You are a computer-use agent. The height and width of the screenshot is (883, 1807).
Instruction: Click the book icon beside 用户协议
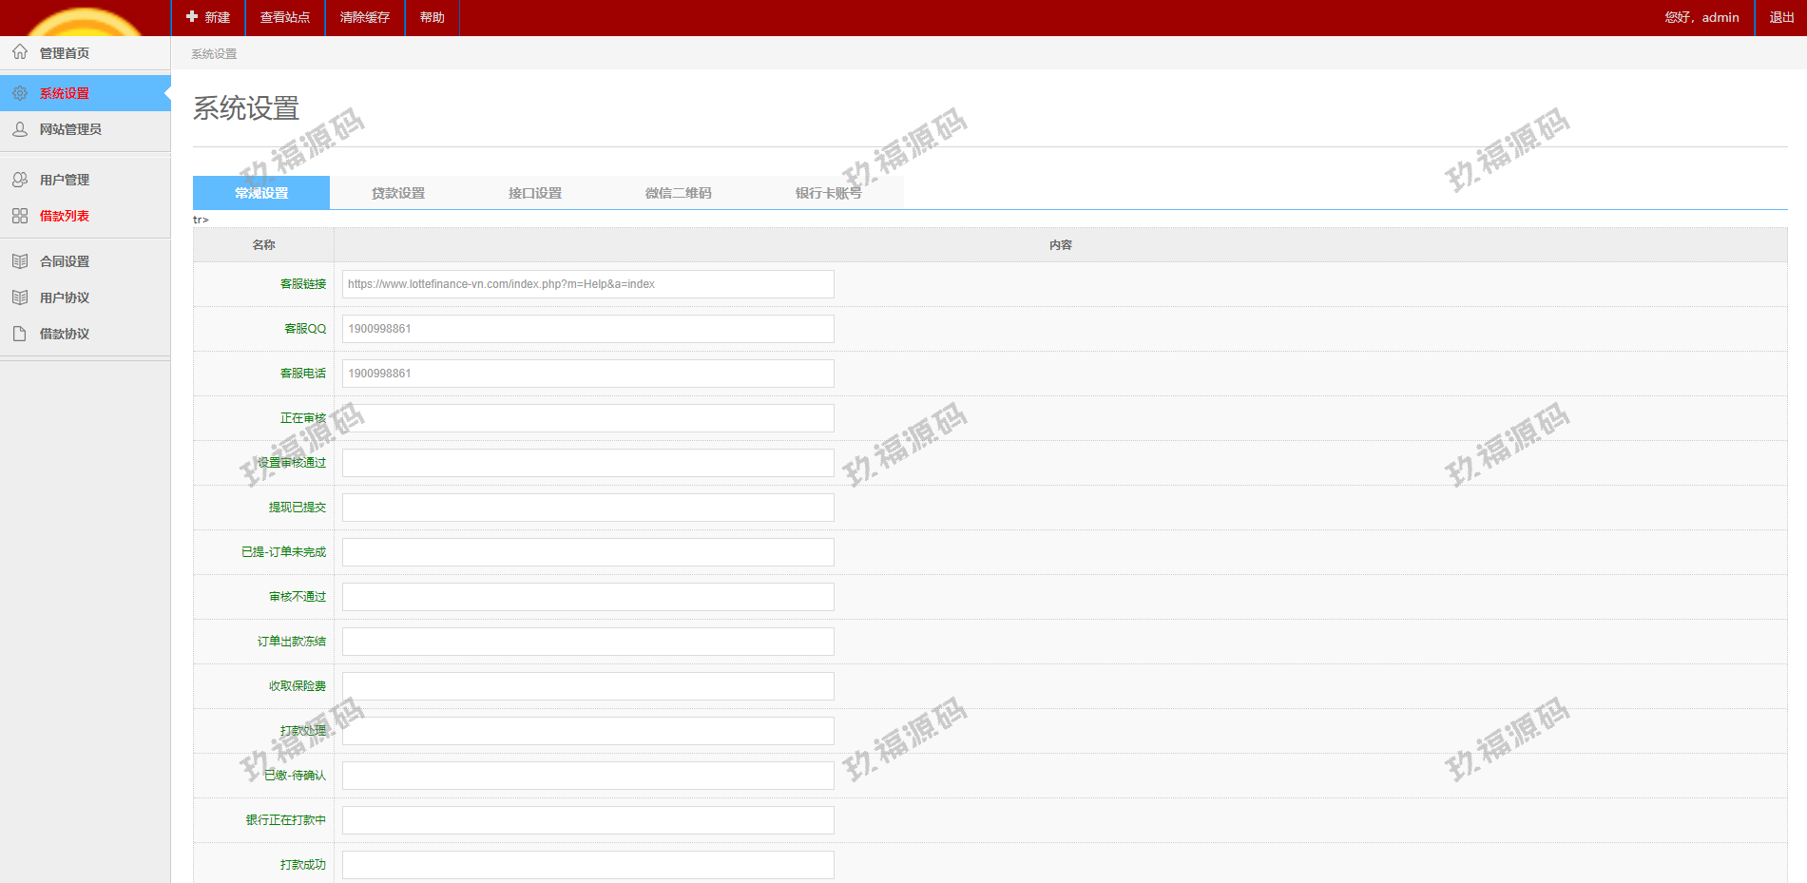coord(20,298)
